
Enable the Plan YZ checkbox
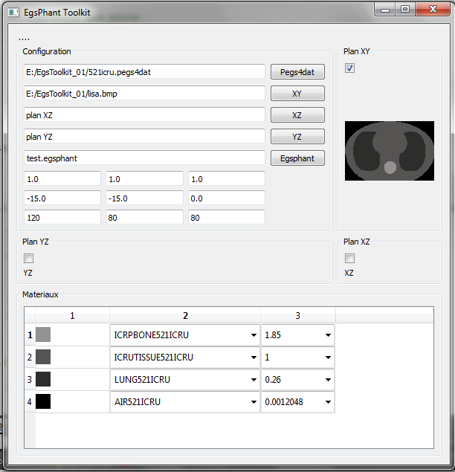(29, 259)
